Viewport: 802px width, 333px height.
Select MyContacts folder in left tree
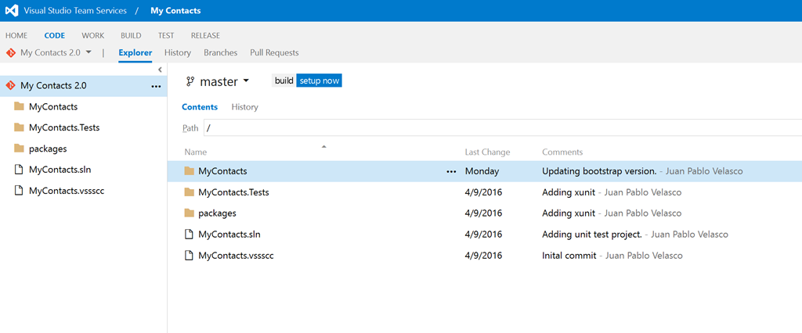(53, 107)
